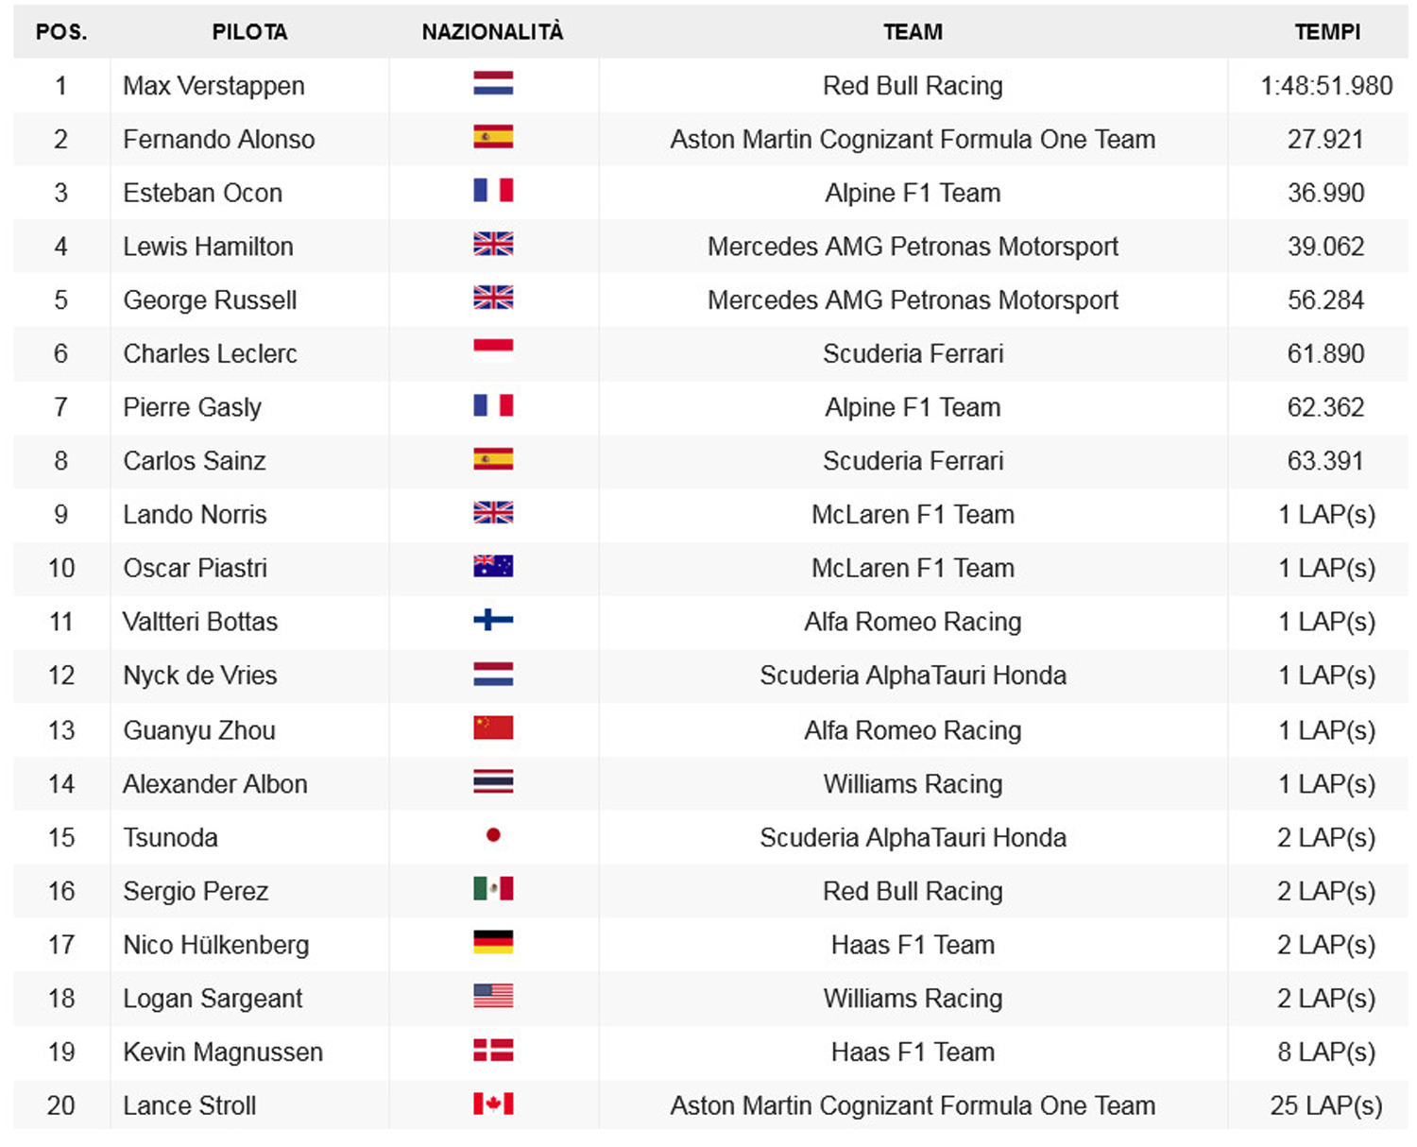Click winning time 1:48:51.980

[x=1326, y=86]
